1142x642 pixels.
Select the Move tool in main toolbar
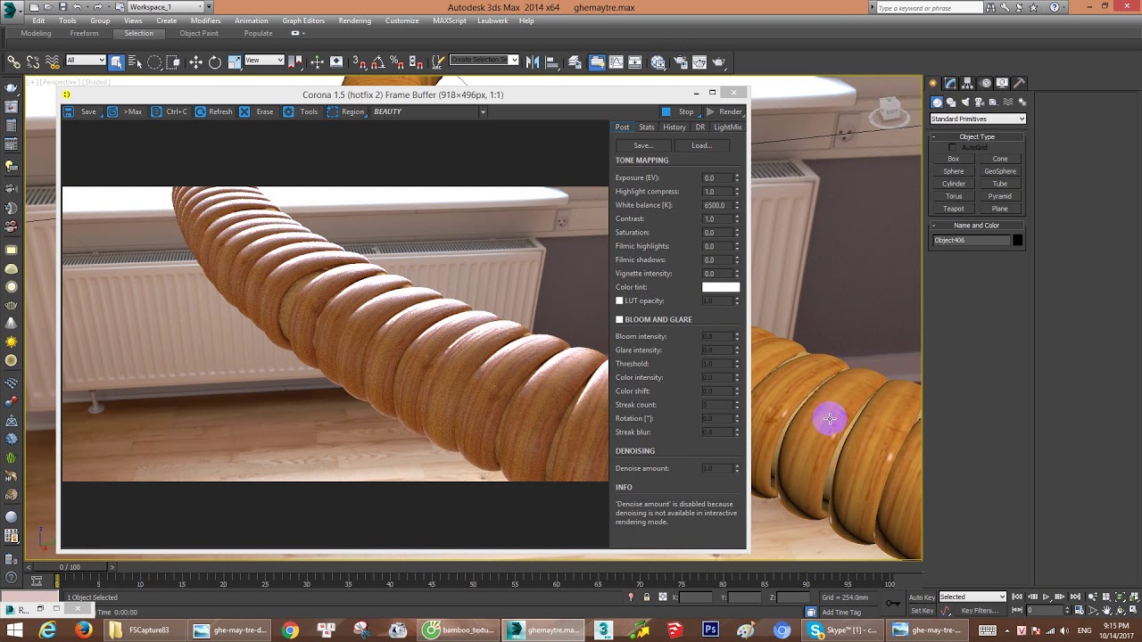(x=195, y=62)
